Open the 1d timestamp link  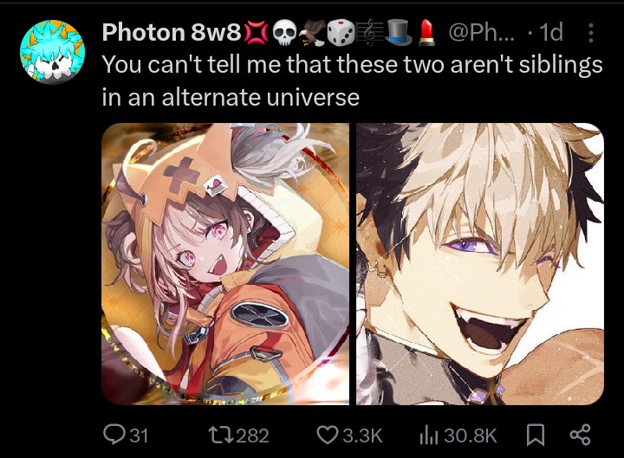click(551, 32)
